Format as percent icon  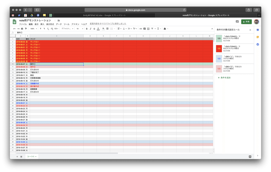pos(44,29)
